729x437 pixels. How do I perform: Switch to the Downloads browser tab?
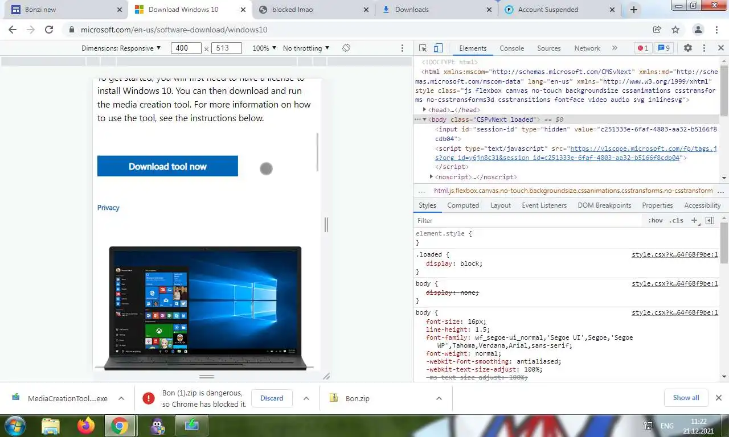click(x=437, y=10)
